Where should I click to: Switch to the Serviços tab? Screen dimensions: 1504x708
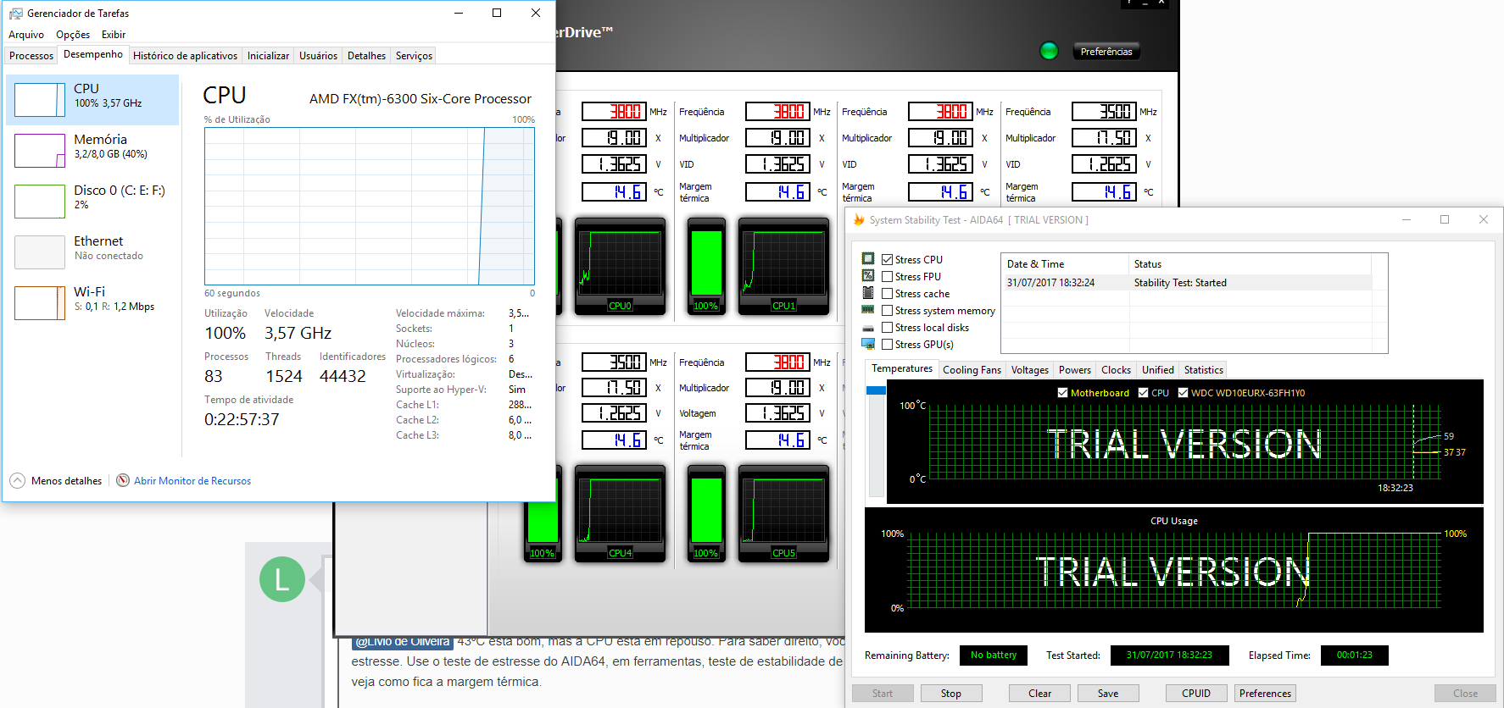(414, 56)
